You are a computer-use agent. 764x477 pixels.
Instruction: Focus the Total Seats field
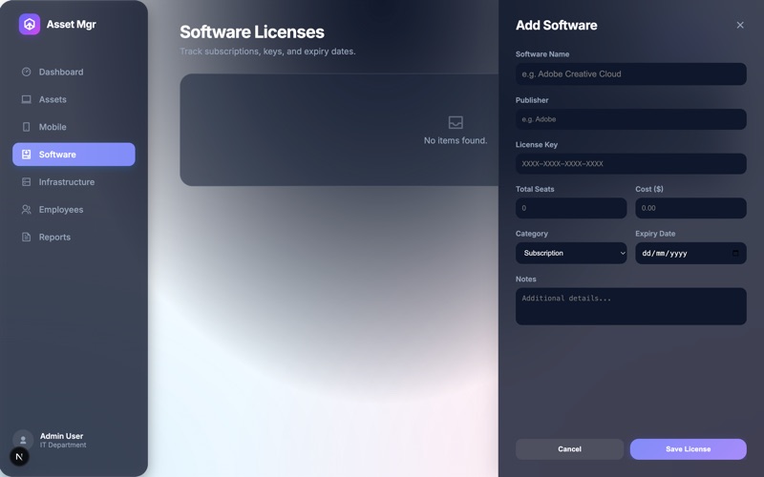(x=571, y=208)
